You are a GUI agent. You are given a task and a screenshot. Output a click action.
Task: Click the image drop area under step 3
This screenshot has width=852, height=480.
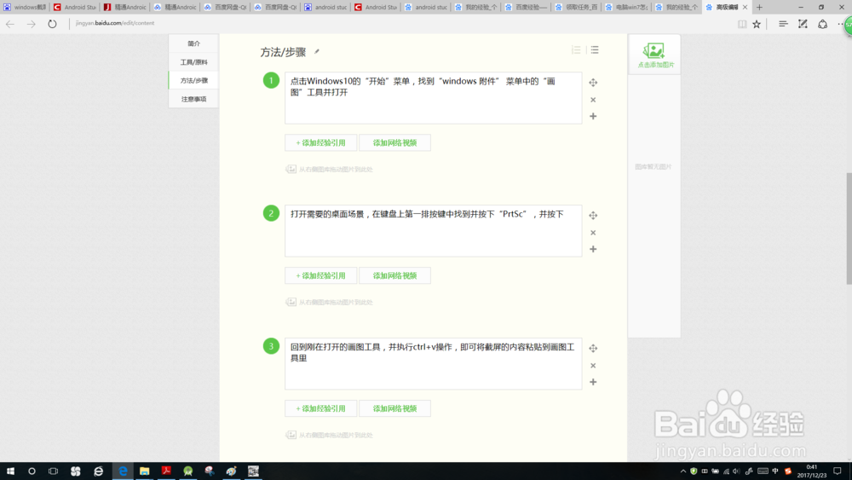coord(329,435)
